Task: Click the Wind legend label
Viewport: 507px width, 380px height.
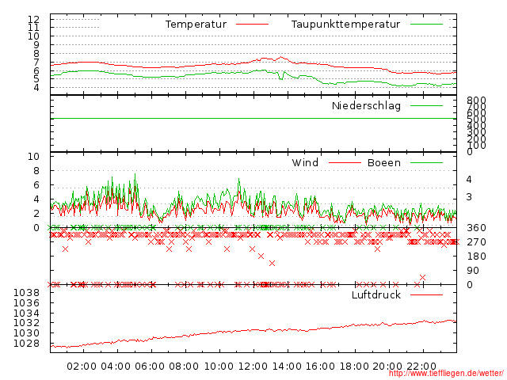Action: pos(305,163)
